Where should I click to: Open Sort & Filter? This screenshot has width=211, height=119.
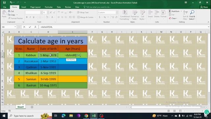tap(185, 15)
